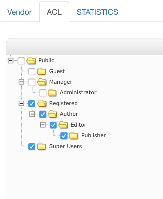163x199 pixels.
Task: Select the Publisher tree label
Action: (x=94, y=135)
